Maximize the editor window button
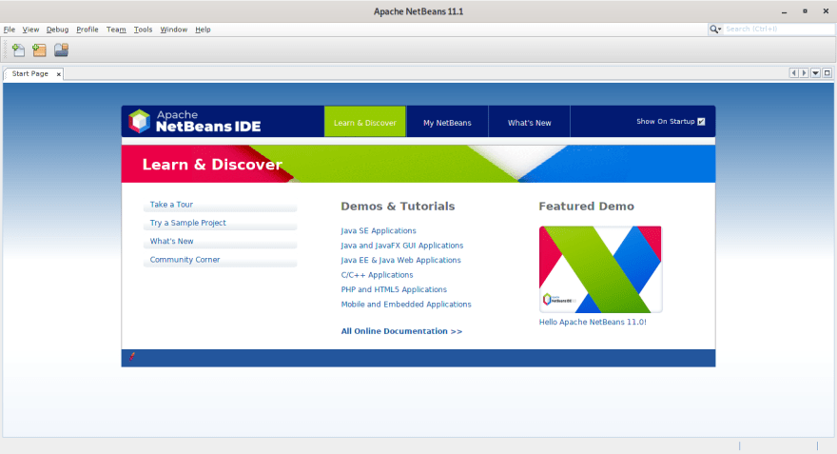Image resolution: width=837 pixels, height=454 pixels. 827,73
